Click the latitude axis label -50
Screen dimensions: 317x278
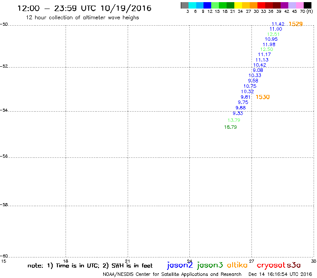pyautogui.click(x=4, y=24)
